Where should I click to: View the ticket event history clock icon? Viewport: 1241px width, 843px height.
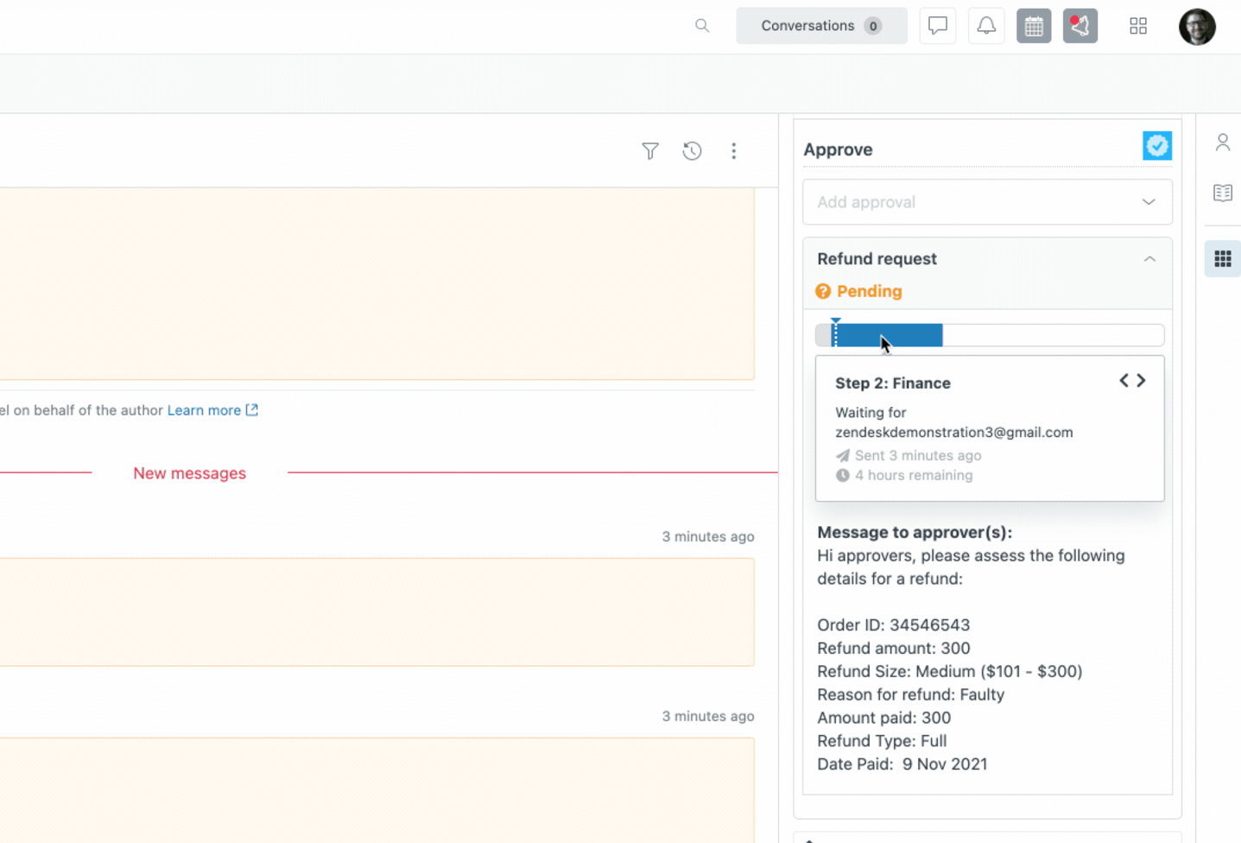tap(692, 150)
